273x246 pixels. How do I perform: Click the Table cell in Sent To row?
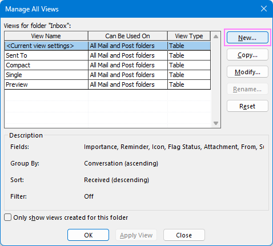coord(189,55)
